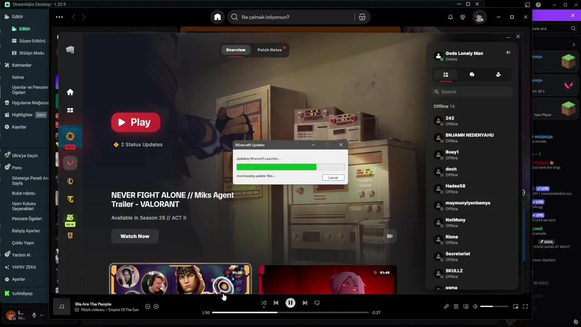Select League of Legends in Riot sidebar

(70, 181)
